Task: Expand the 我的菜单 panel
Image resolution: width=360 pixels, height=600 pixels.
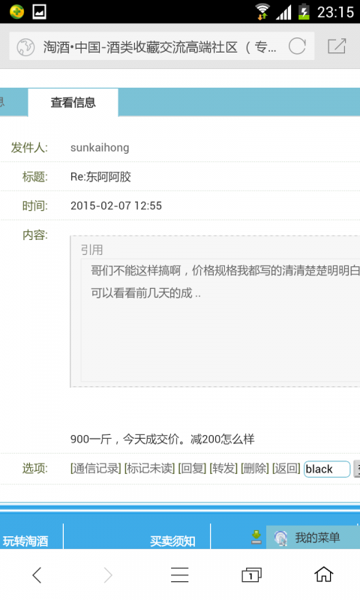Action: pyautogui.click(x=313, y=537)
